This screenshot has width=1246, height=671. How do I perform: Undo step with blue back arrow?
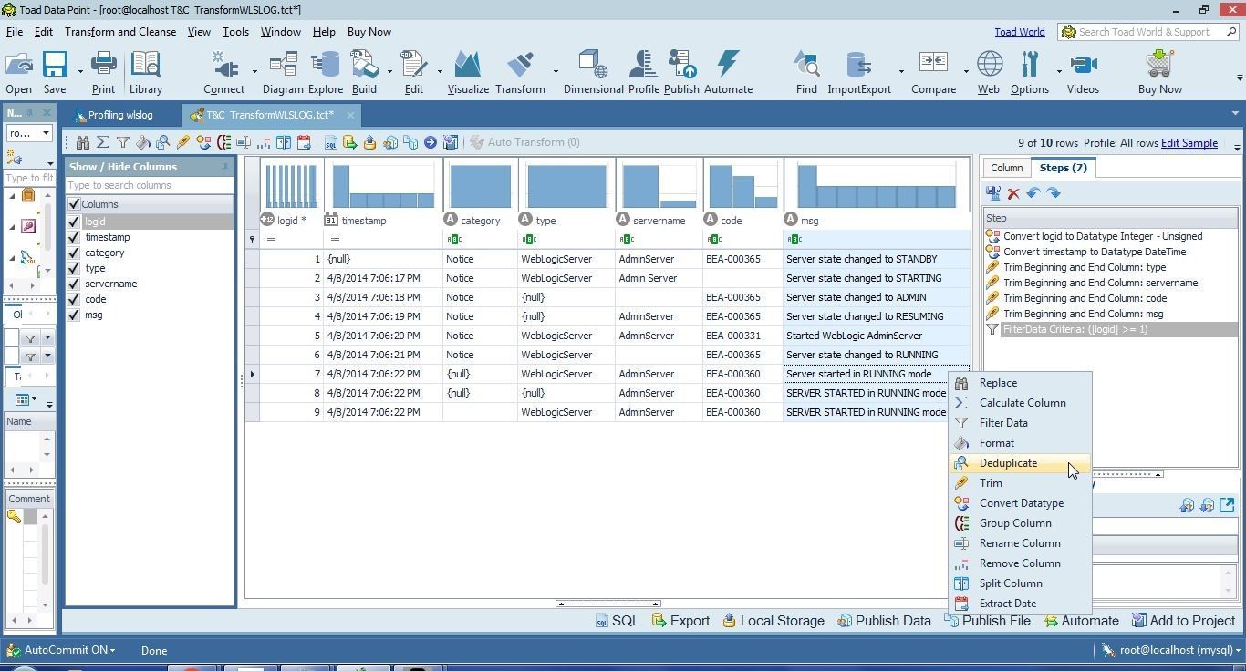click(x=1033, y=193)
